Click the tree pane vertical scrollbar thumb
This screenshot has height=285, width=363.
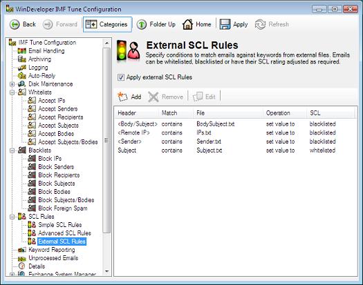[106, 141]
